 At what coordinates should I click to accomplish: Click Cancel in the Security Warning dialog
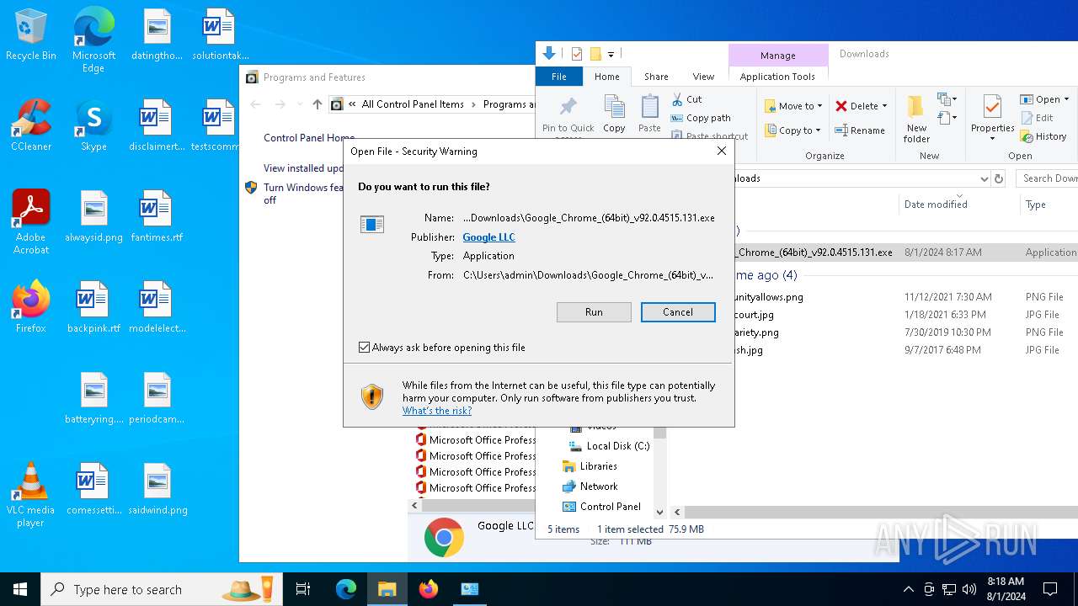tap(678, 312)
